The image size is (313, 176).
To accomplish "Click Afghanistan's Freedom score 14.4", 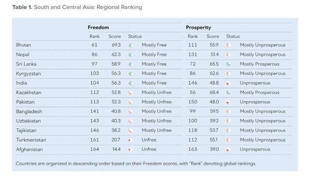I will coord(117,149).
